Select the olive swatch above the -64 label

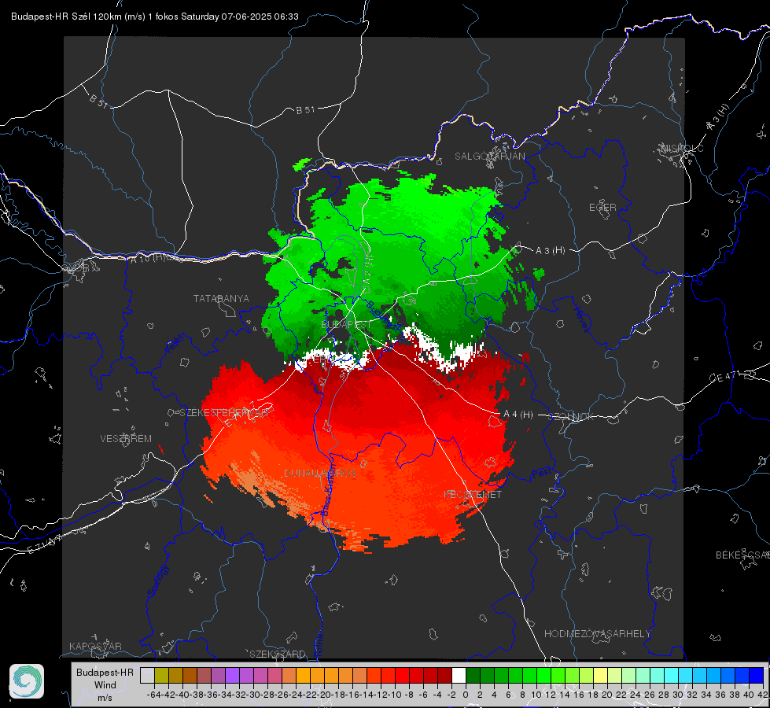(161, 676)
